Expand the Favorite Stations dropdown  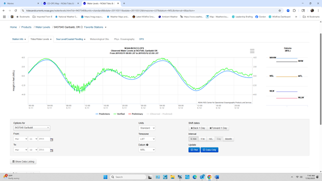[95, 27]
